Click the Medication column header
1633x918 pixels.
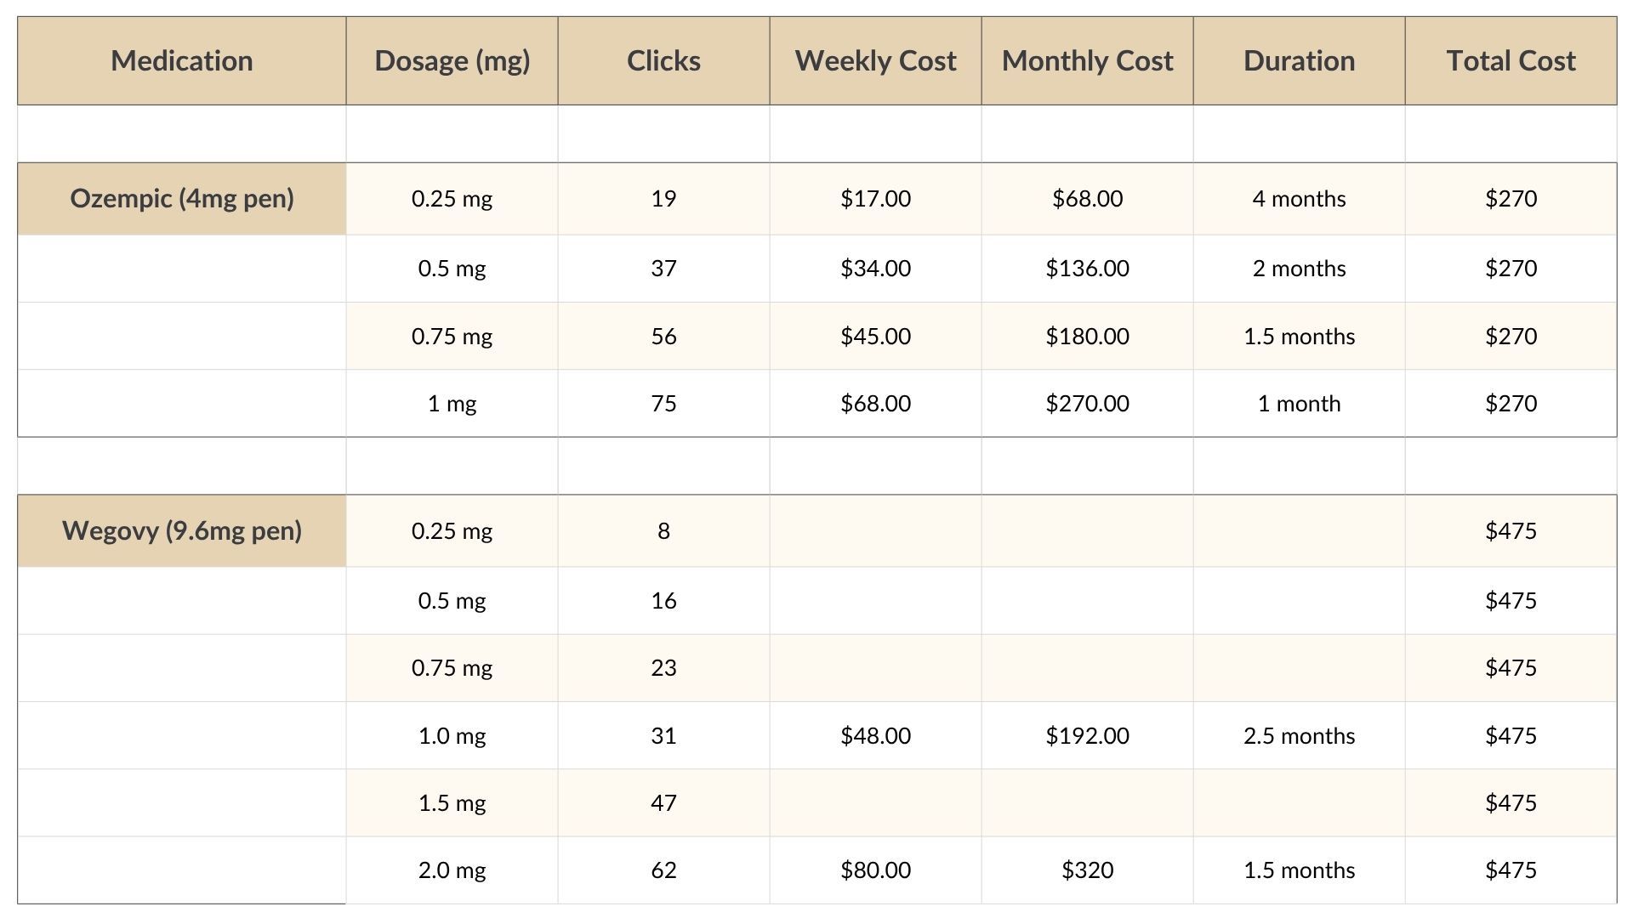tap(181, 60)
